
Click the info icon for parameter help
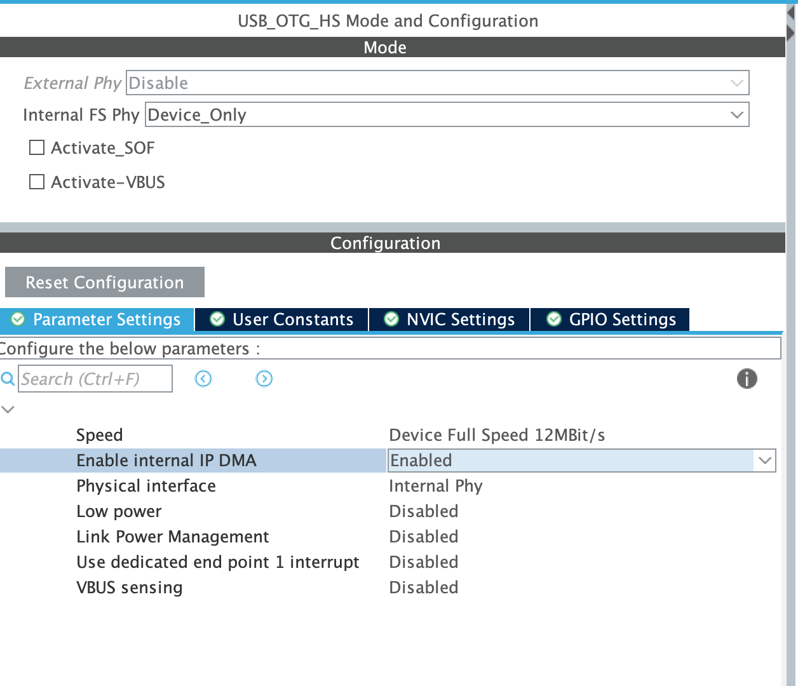pyautogui.click(x=747, y=379)
